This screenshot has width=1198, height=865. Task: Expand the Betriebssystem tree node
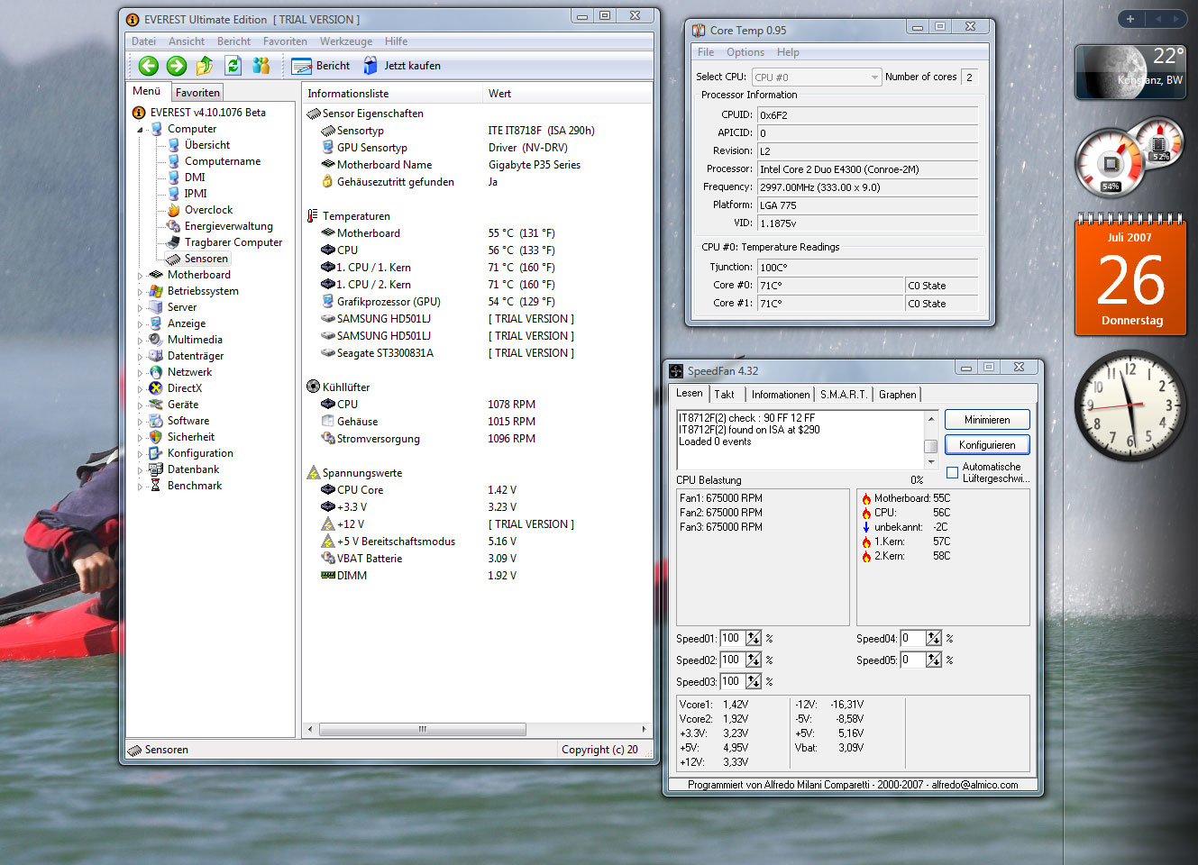click(x=140, y=292)
